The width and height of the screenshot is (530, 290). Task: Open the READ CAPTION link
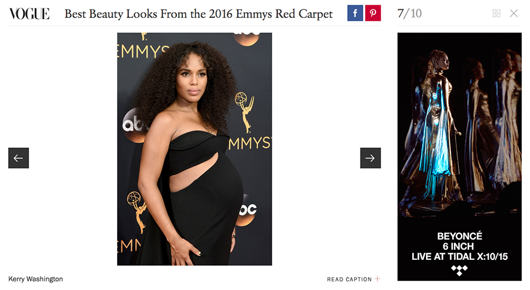point(349,279)
